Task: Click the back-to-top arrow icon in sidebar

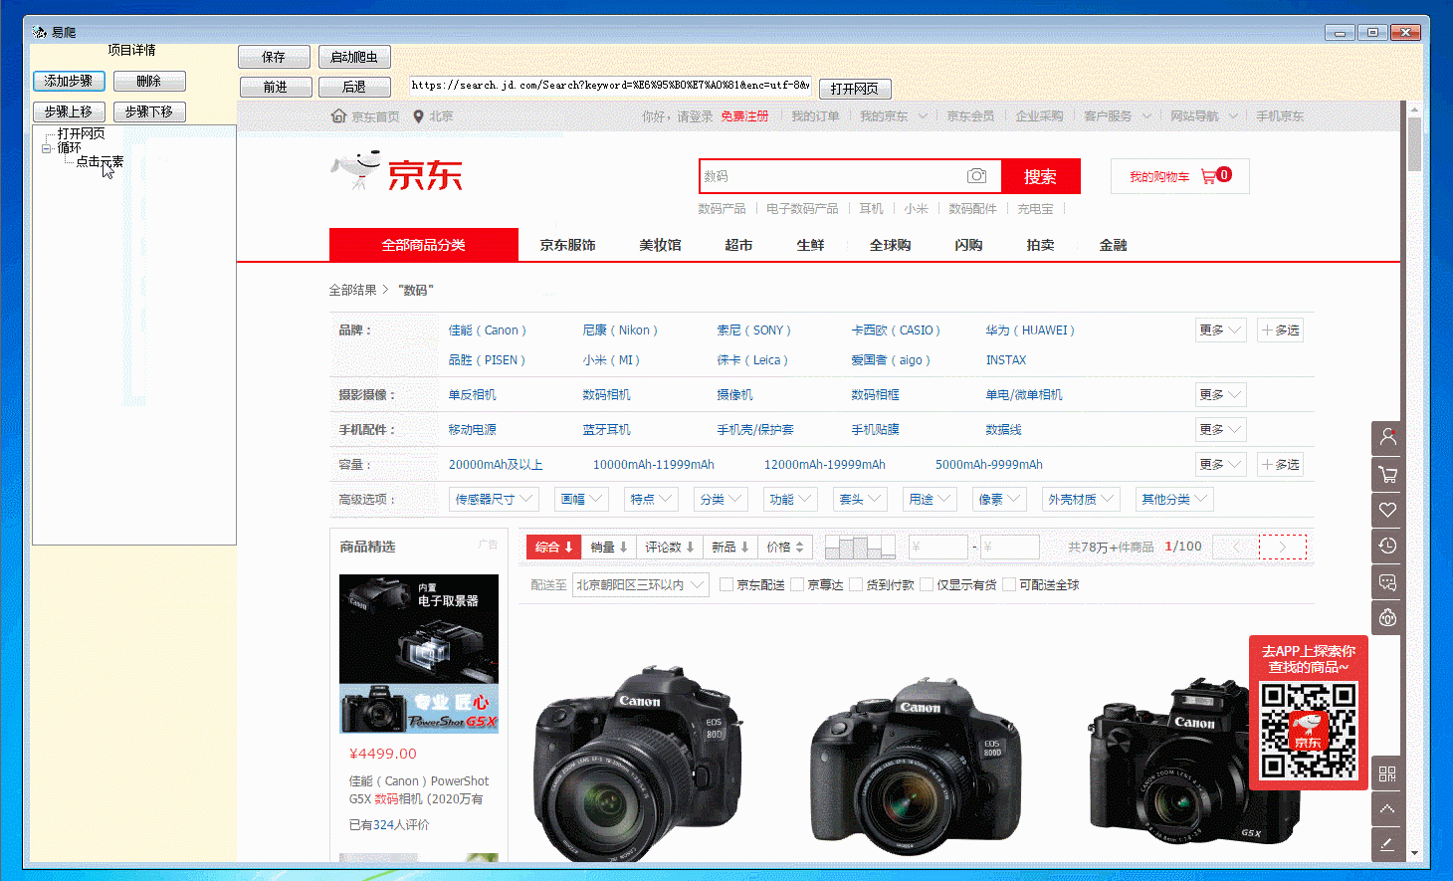Action: point(1388,809)
